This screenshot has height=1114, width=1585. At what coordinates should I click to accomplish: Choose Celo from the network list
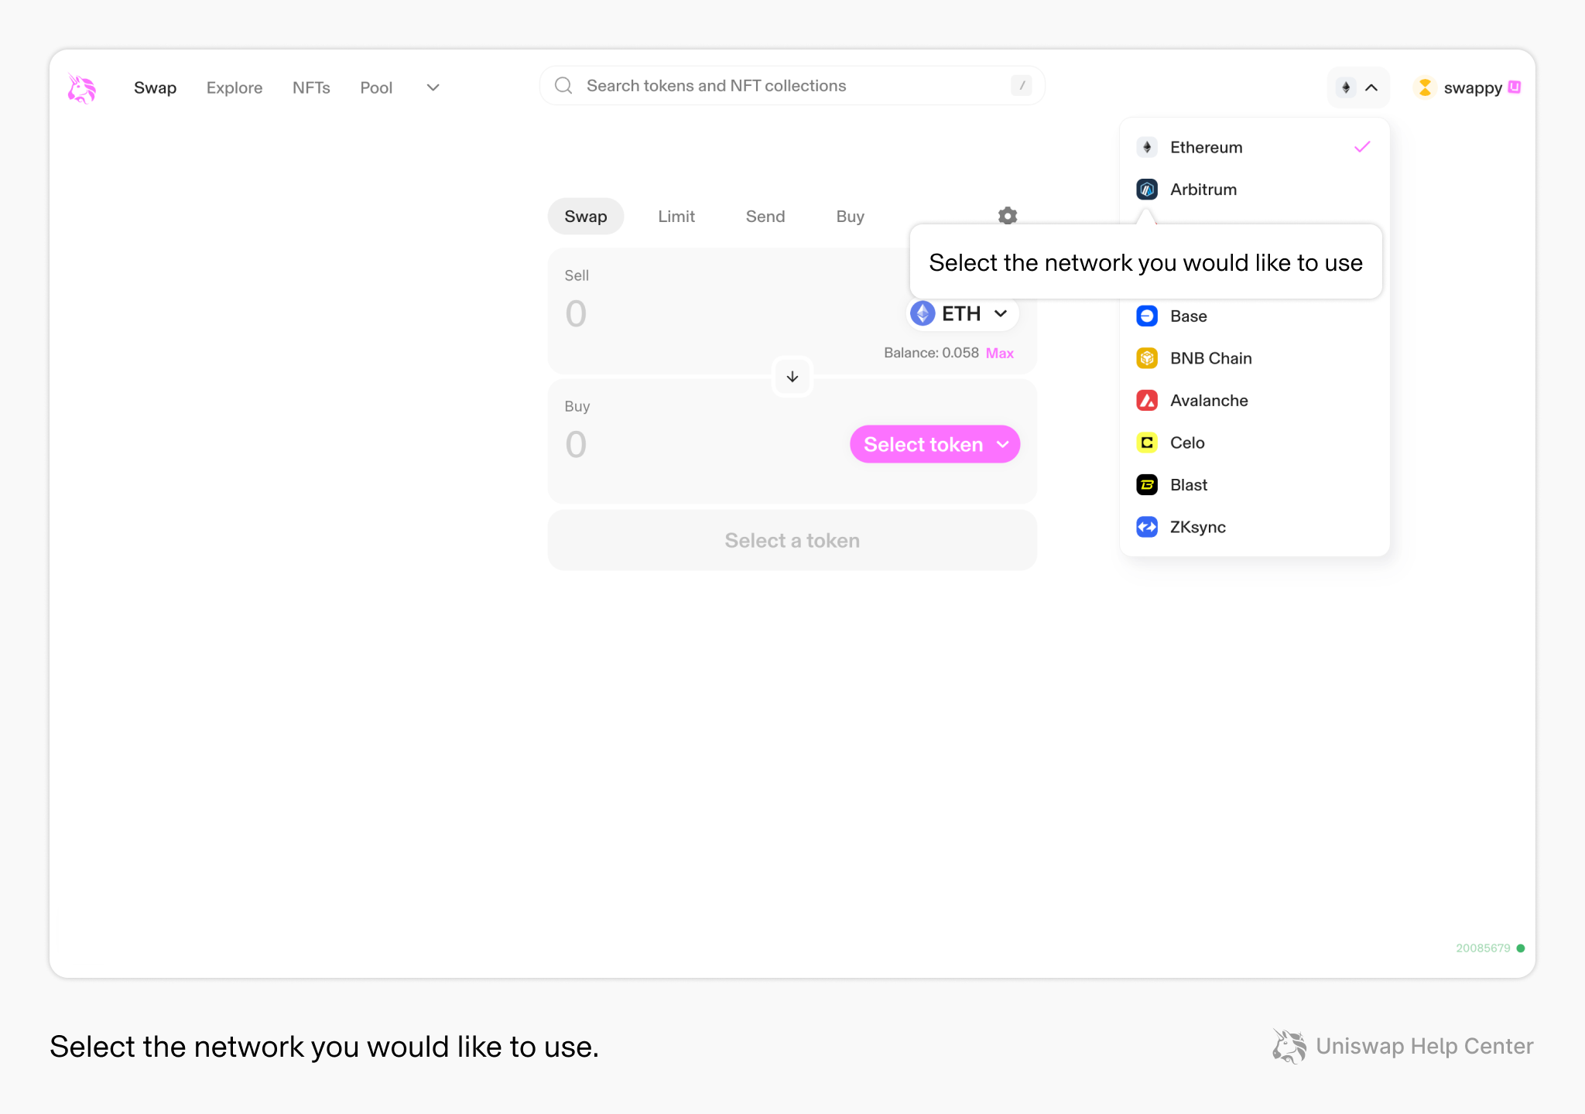(1186, 443)
